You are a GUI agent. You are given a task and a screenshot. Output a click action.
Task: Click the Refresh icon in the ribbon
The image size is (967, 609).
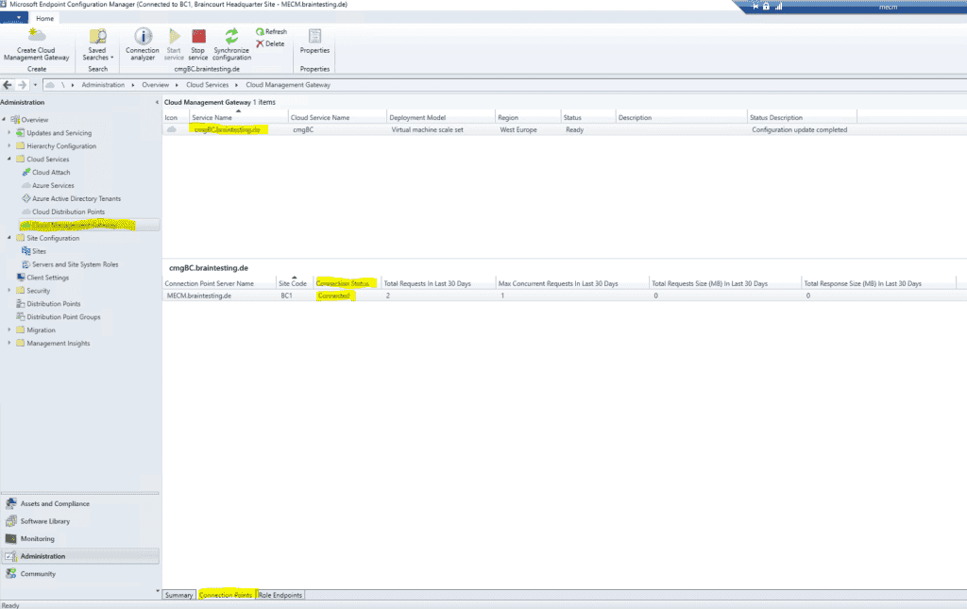tap(272, 30)
